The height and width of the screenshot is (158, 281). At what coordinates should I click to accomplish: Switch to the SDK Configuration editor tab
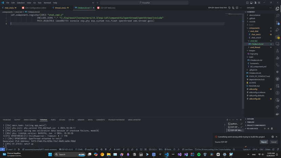point(36,8)
